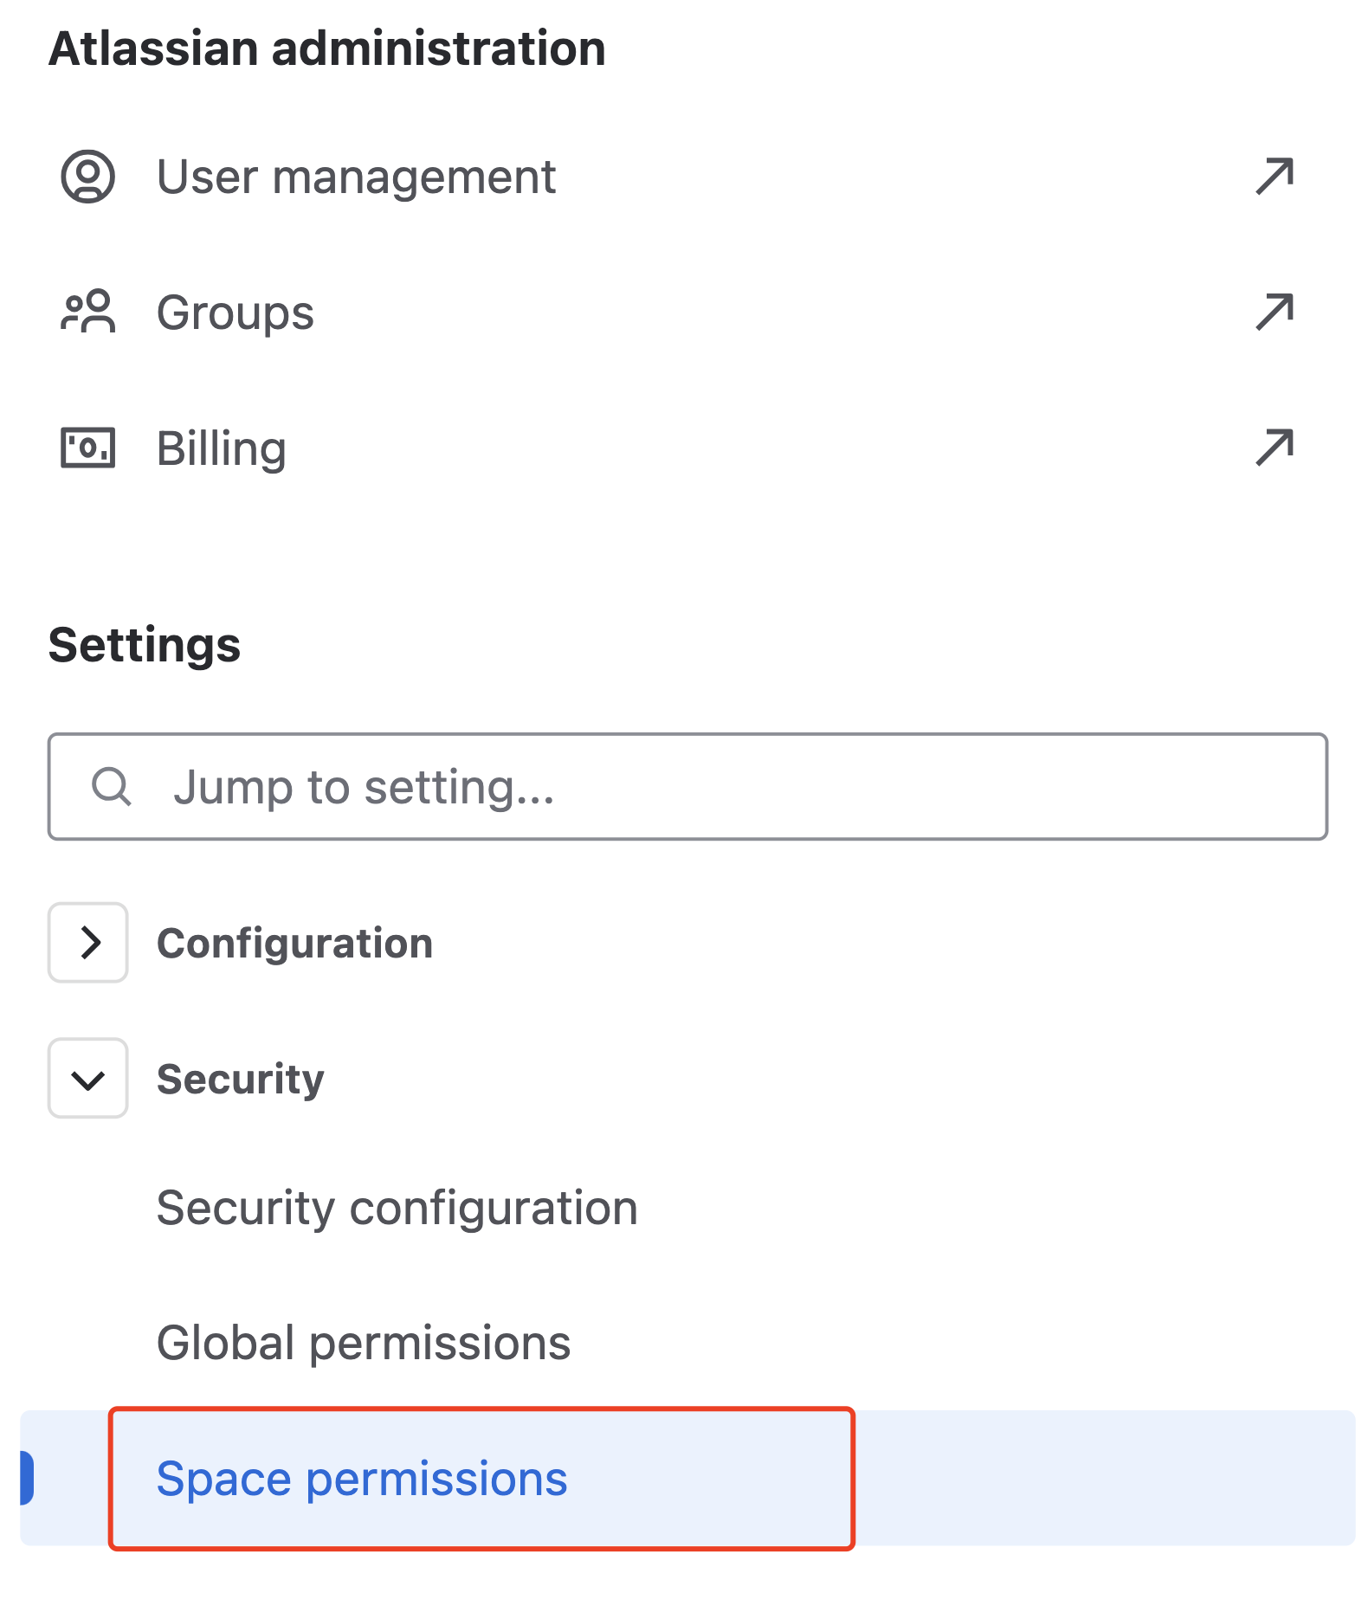Viewport: 1368px width, 1612px height.
Task: Open the Groups link
Action: (236, 312)
